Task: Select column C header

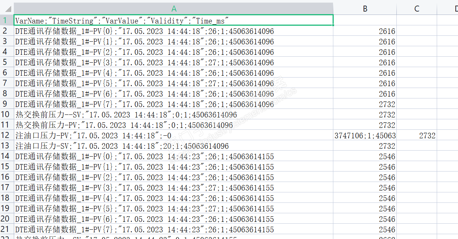Action: [x=417, y=9]
